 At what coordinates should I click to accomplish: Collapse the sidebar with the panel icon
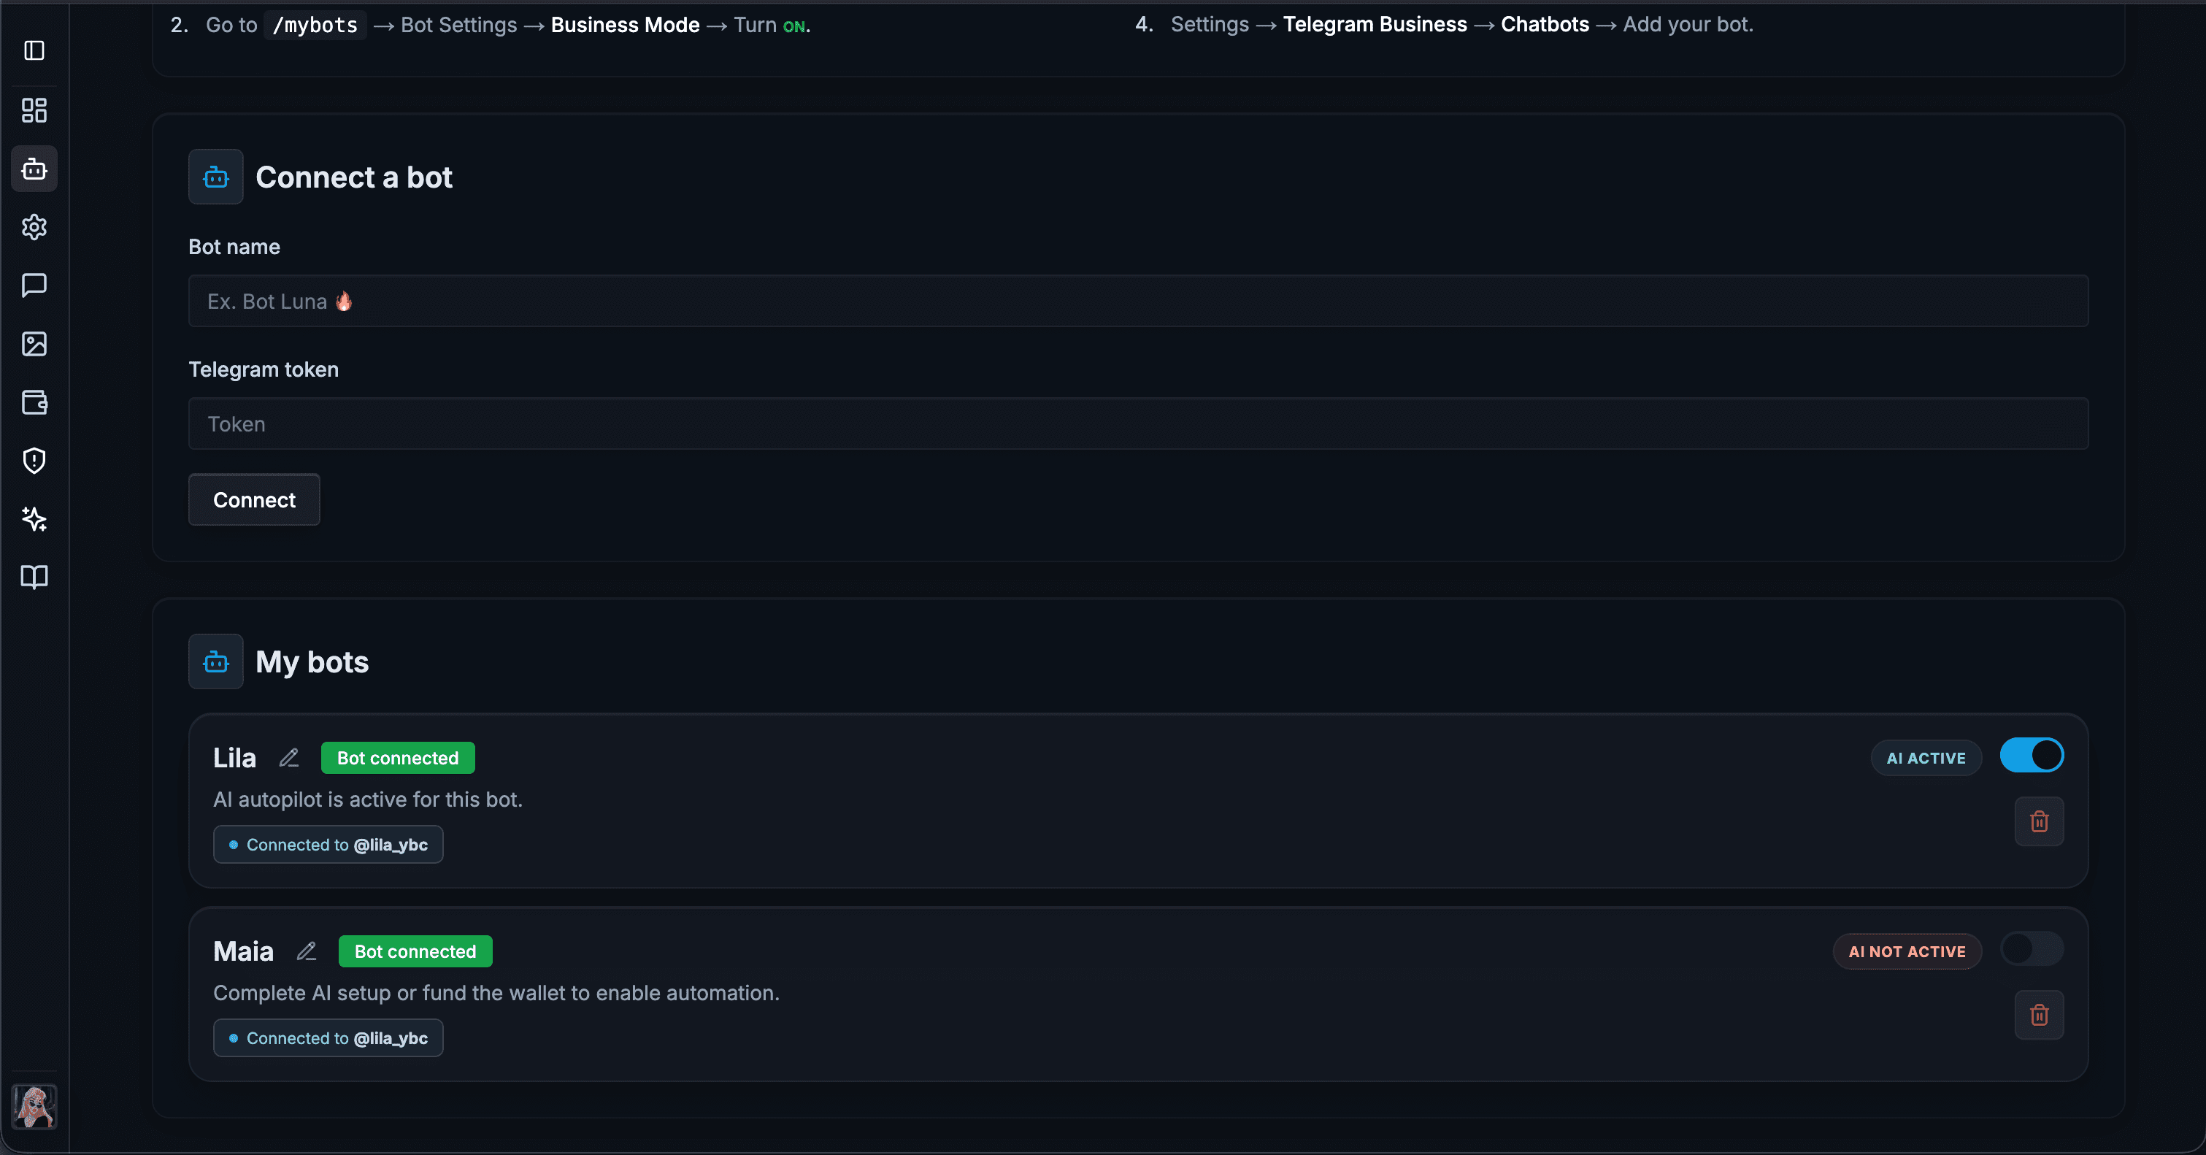[34, 50]
